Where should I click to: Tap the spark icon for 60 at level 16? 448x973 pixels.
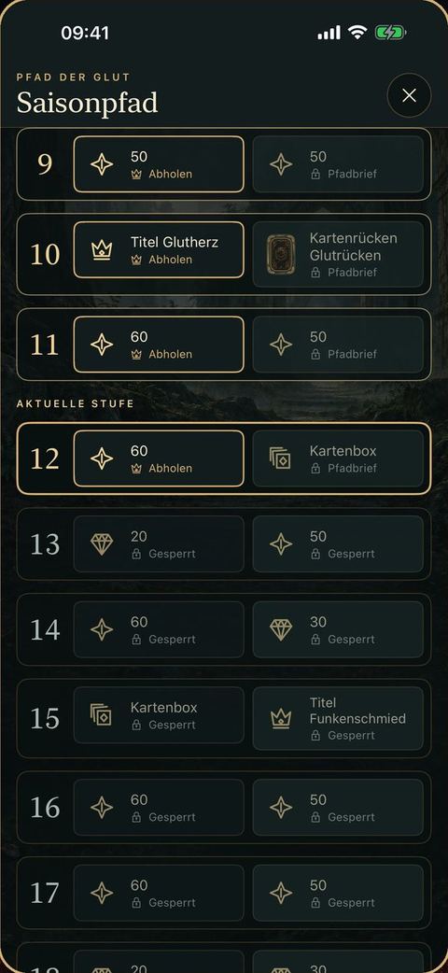pyautogui.click(x=102, y=808)
